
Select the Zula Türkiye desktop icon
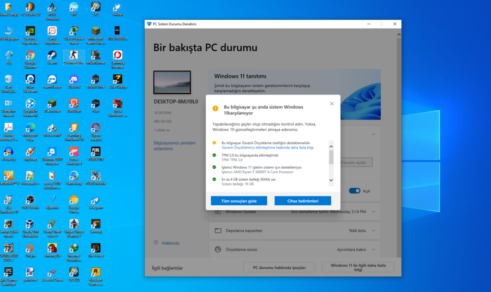click(x=117, y=81)
